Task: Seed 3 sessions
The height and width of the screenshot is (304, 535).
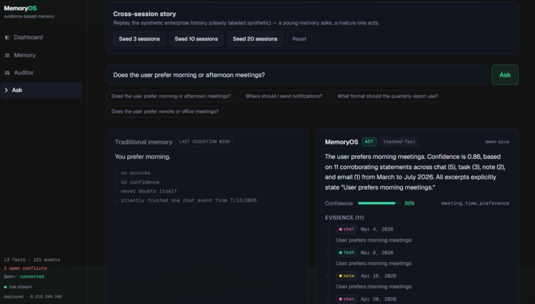Action: pos(139,39)
